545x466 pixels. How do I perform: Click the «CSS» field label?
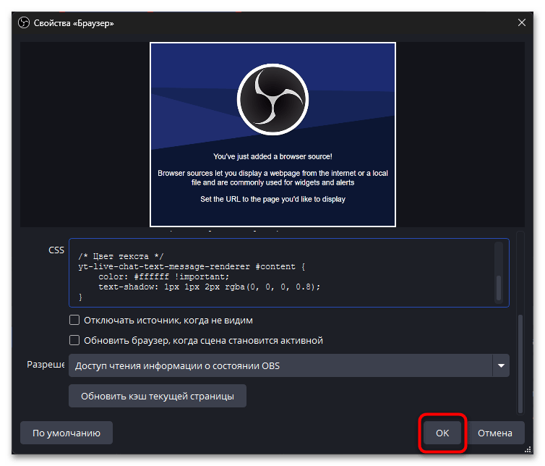pos(56,250)
